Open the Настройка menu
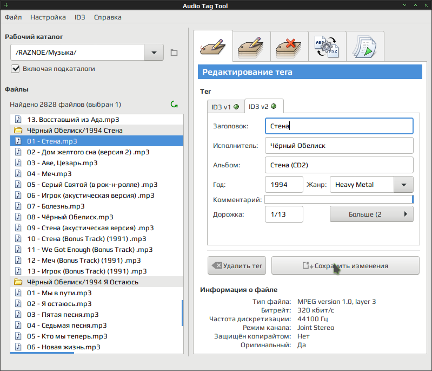 (48, 17)
